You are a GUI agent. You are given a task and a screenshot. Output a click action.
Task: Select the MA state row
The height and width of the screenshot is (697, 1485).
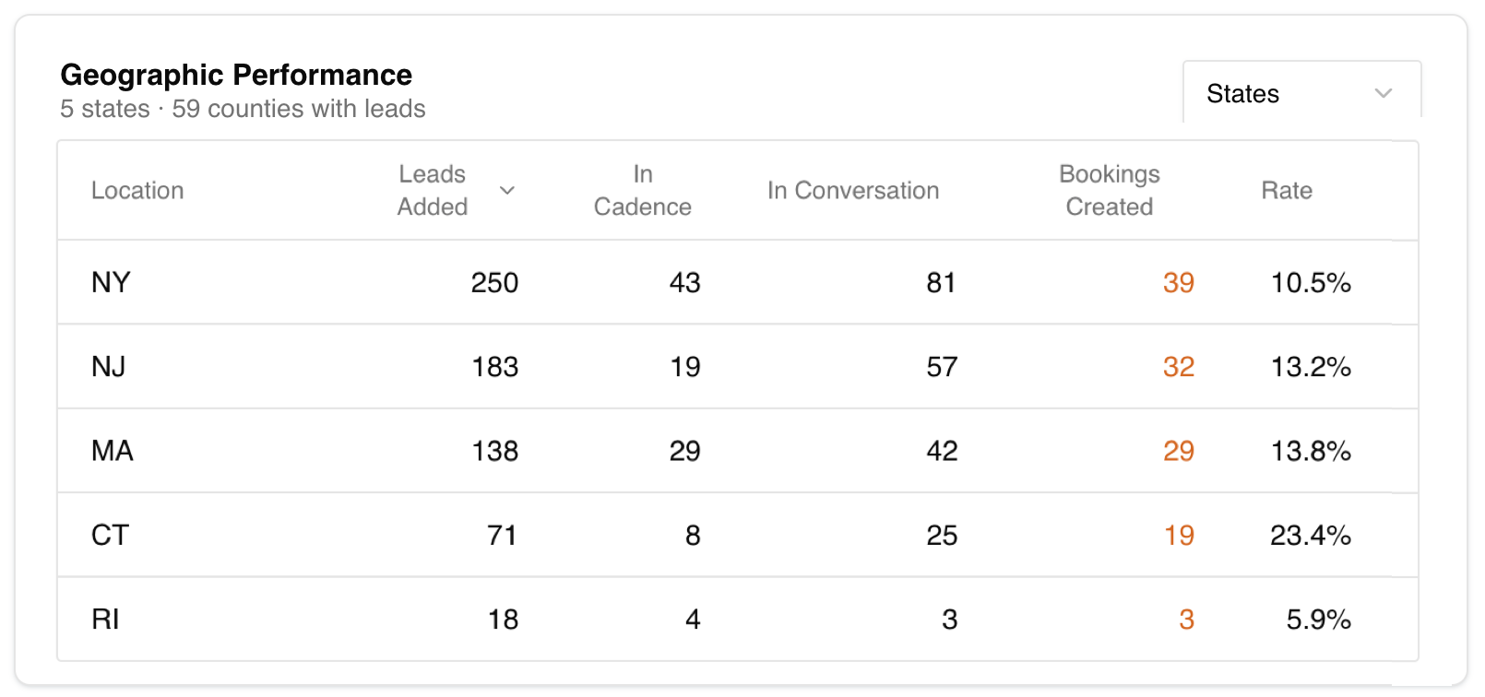369,451
